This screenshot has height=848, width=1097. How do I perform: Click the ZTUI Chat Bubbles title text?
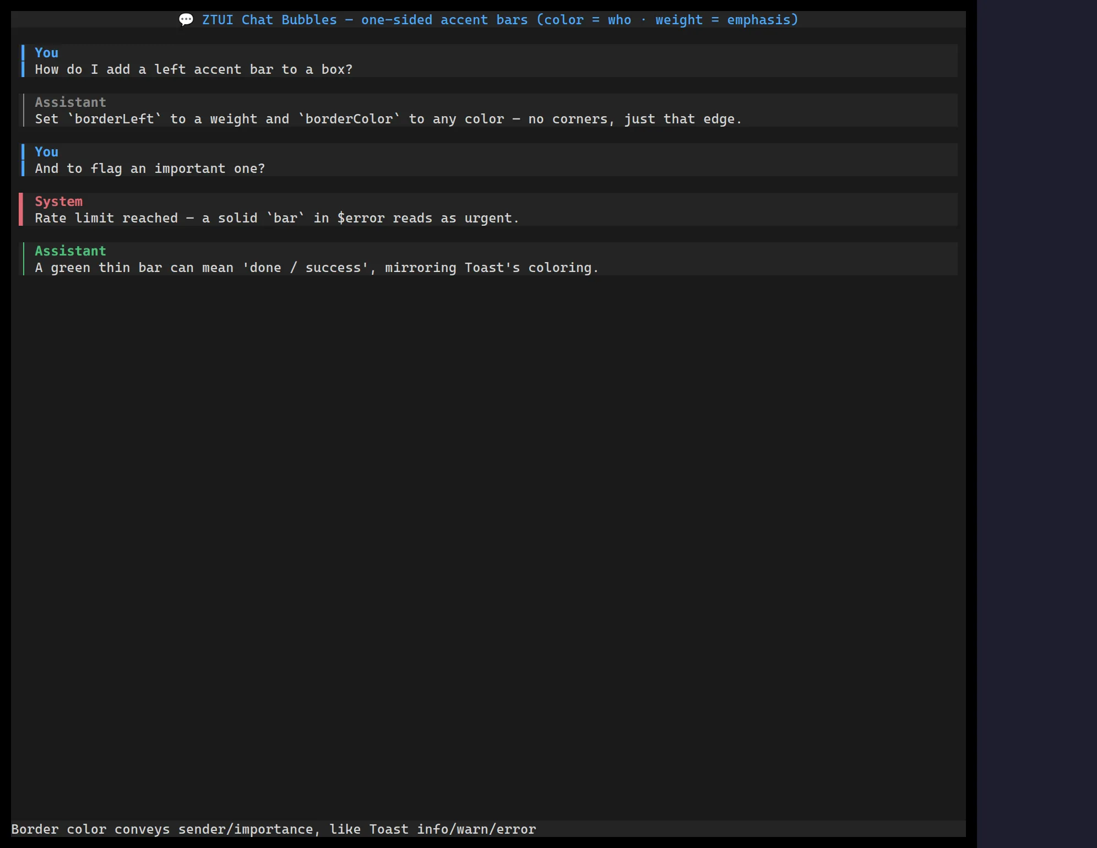pos(500,20)
